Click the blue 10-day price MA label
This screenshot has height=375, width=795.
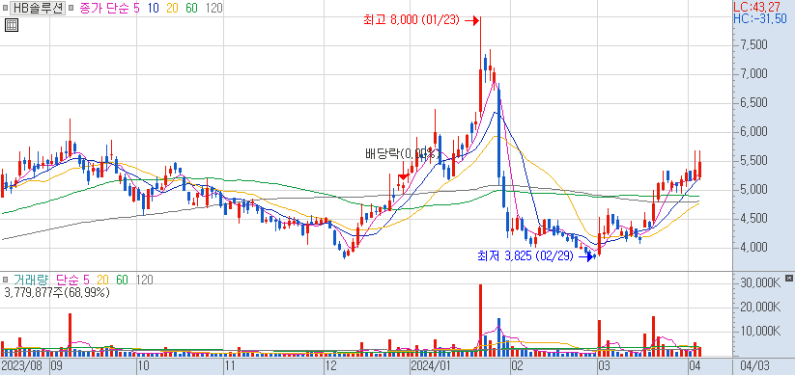[154, 8]
